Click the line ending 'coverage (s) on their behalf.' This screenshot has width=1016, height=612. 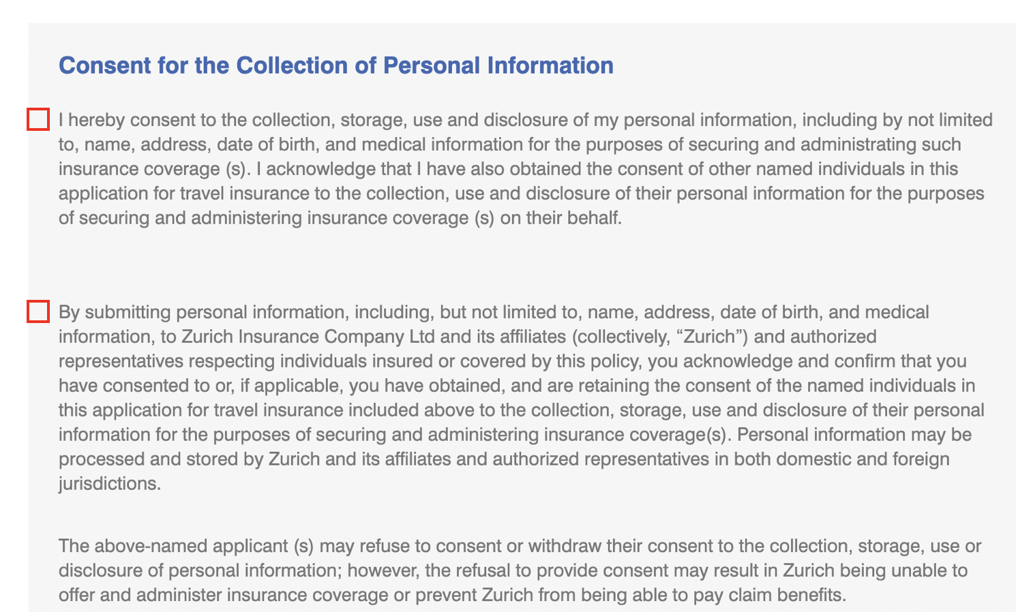click(x=340, y=218)
